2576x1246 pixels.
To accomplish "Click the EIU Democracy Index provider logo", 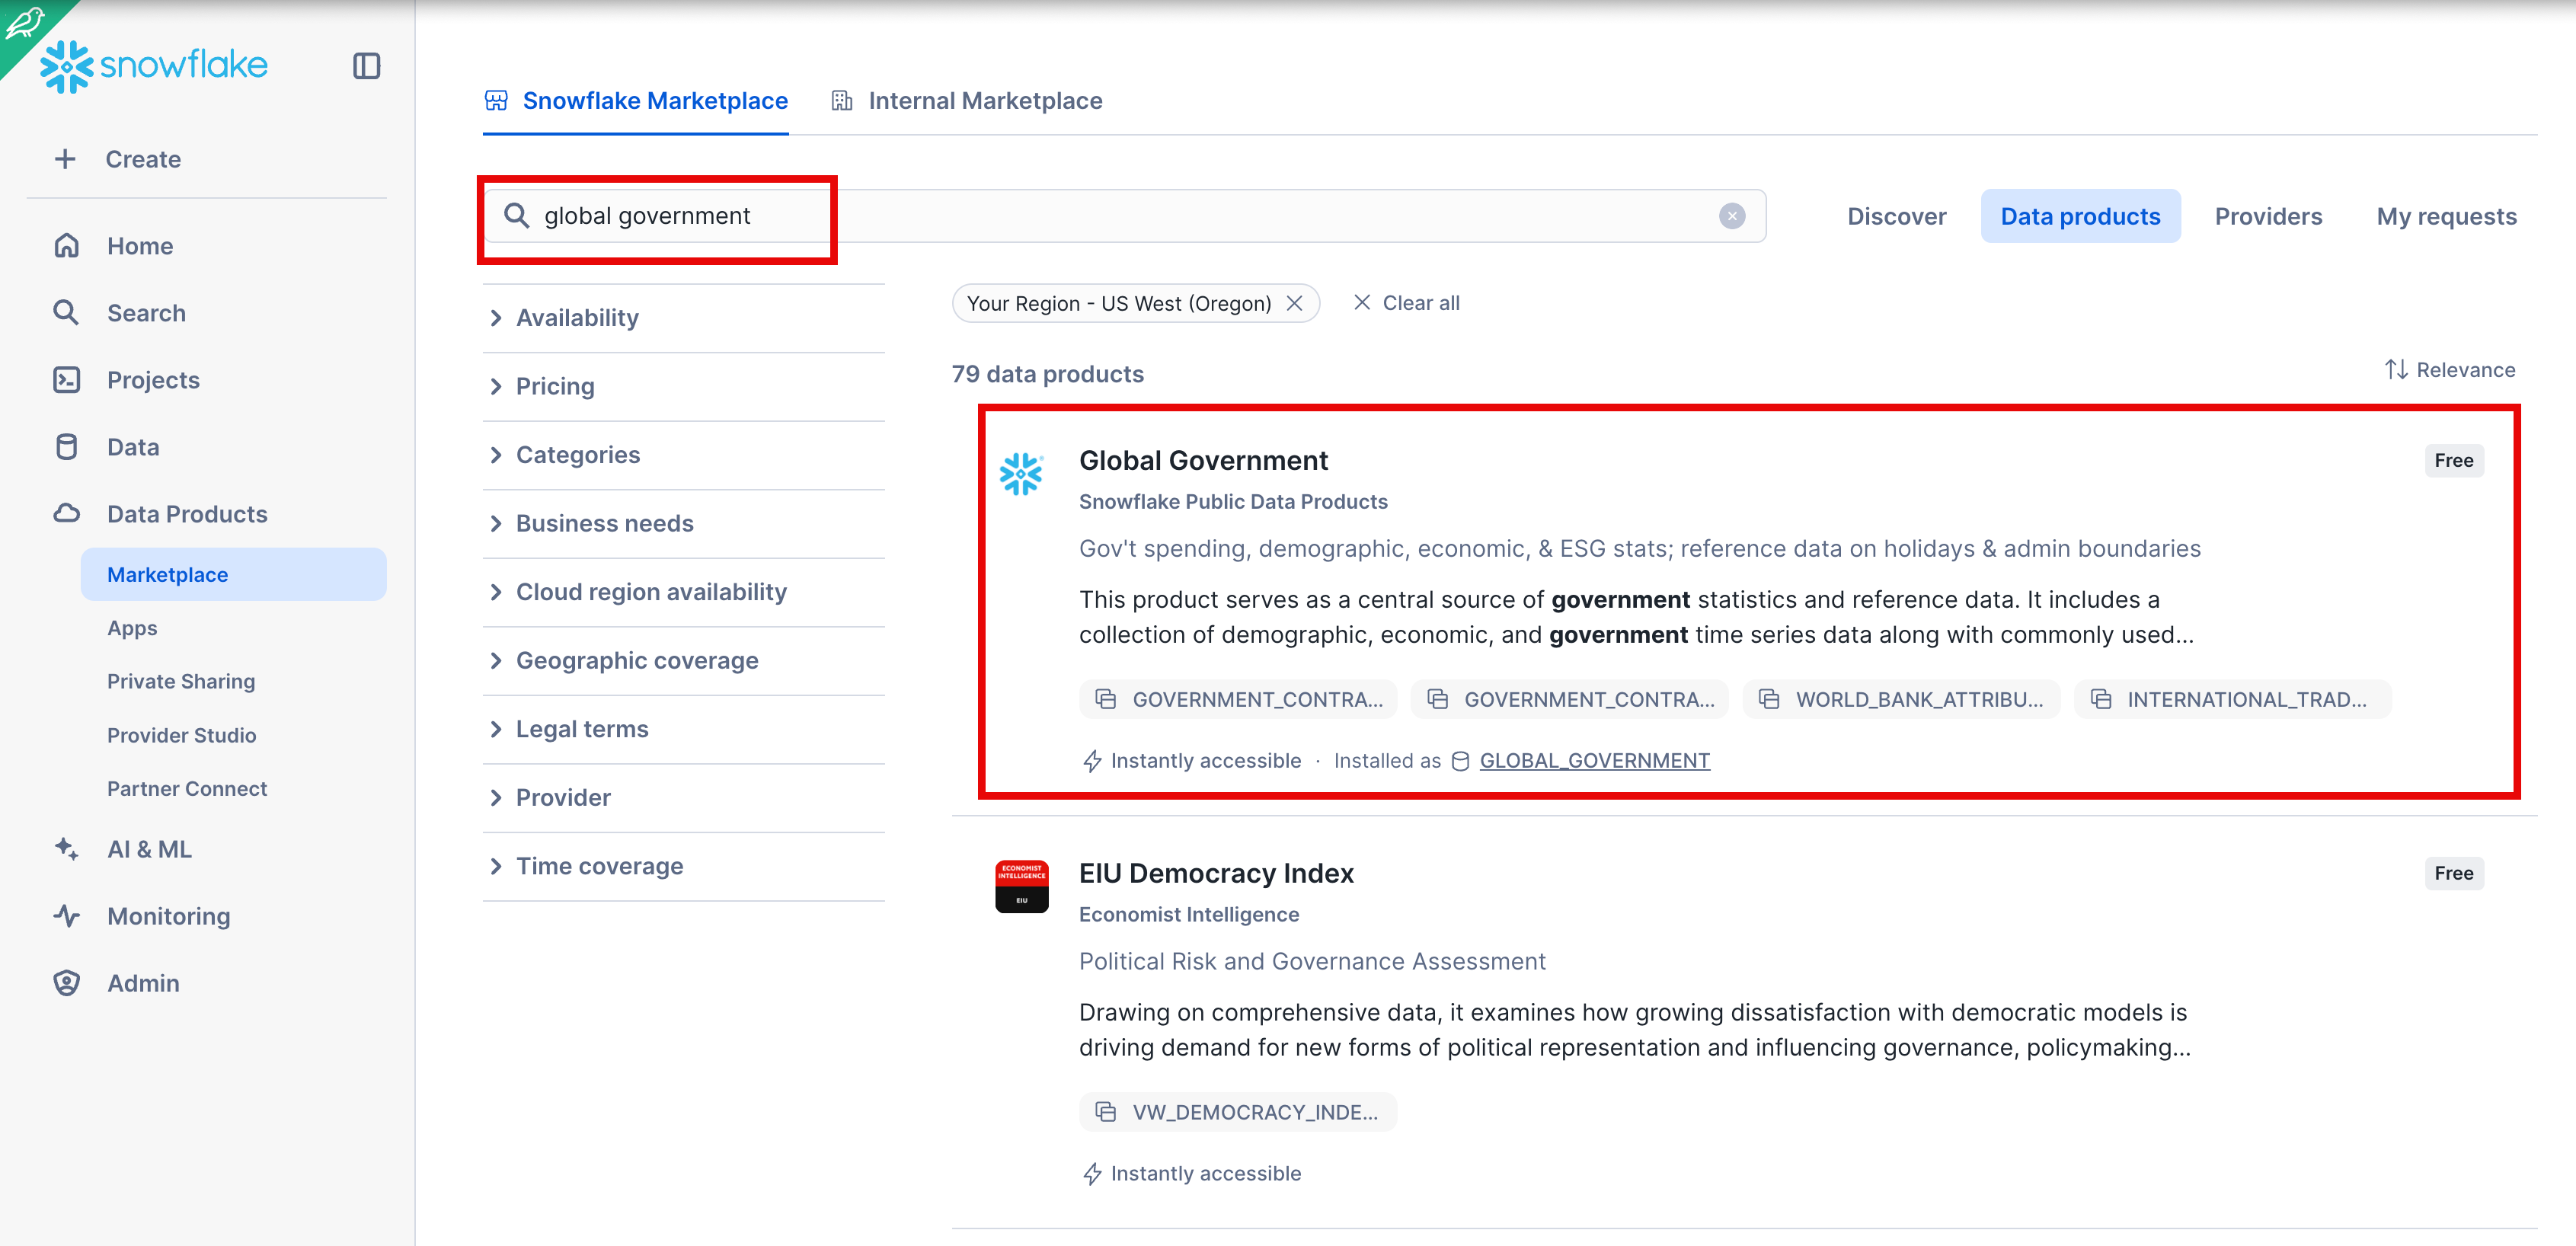I will 1021,886.
